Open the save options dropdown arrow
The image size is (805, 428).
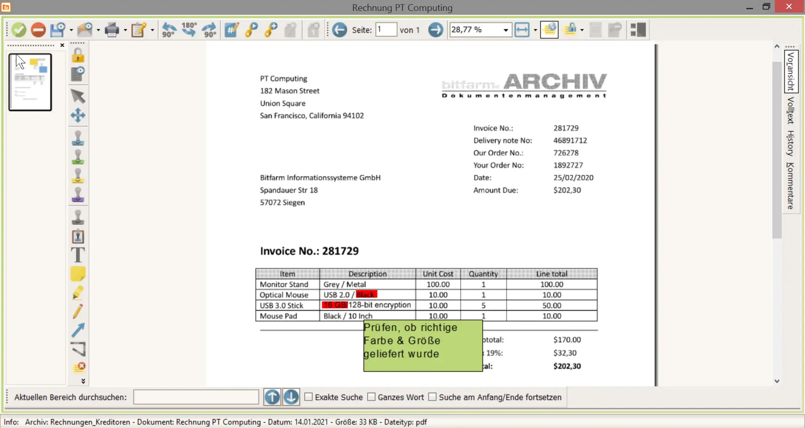click(71, 30)
